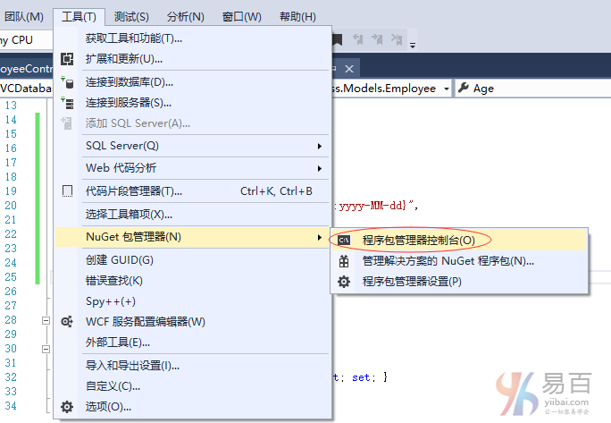Click the Package Manager Console icon

coord(344,240)
